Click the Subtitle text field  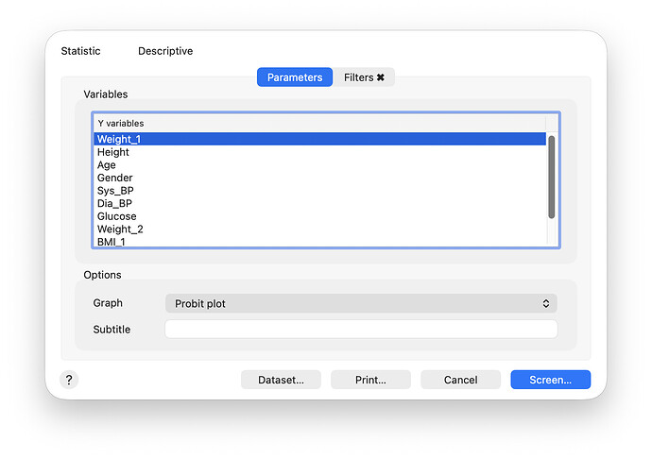360,330
